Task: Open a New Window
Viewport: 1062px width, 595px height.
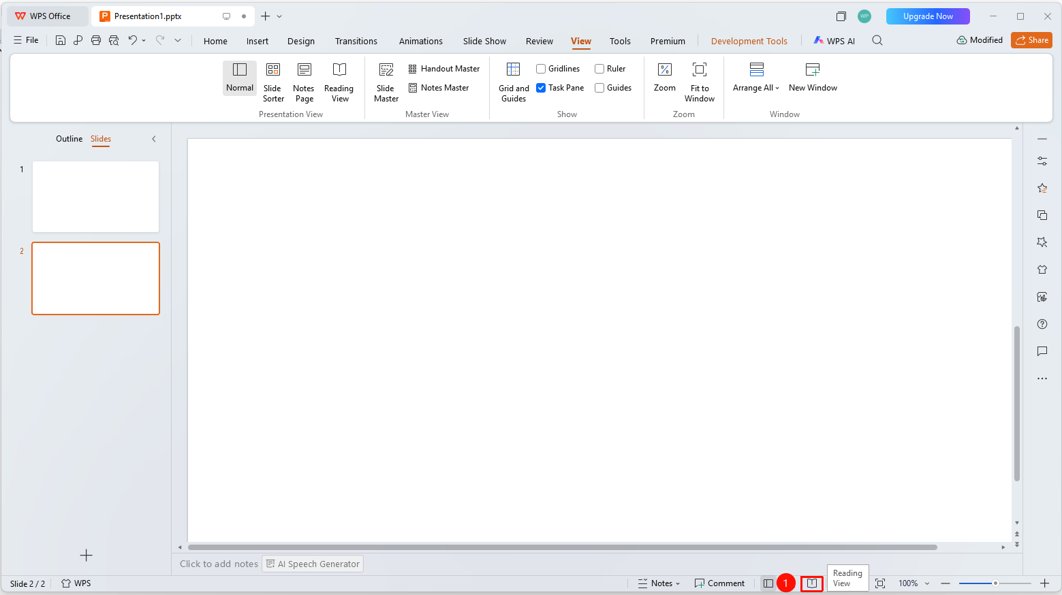Action: [813, 77]
